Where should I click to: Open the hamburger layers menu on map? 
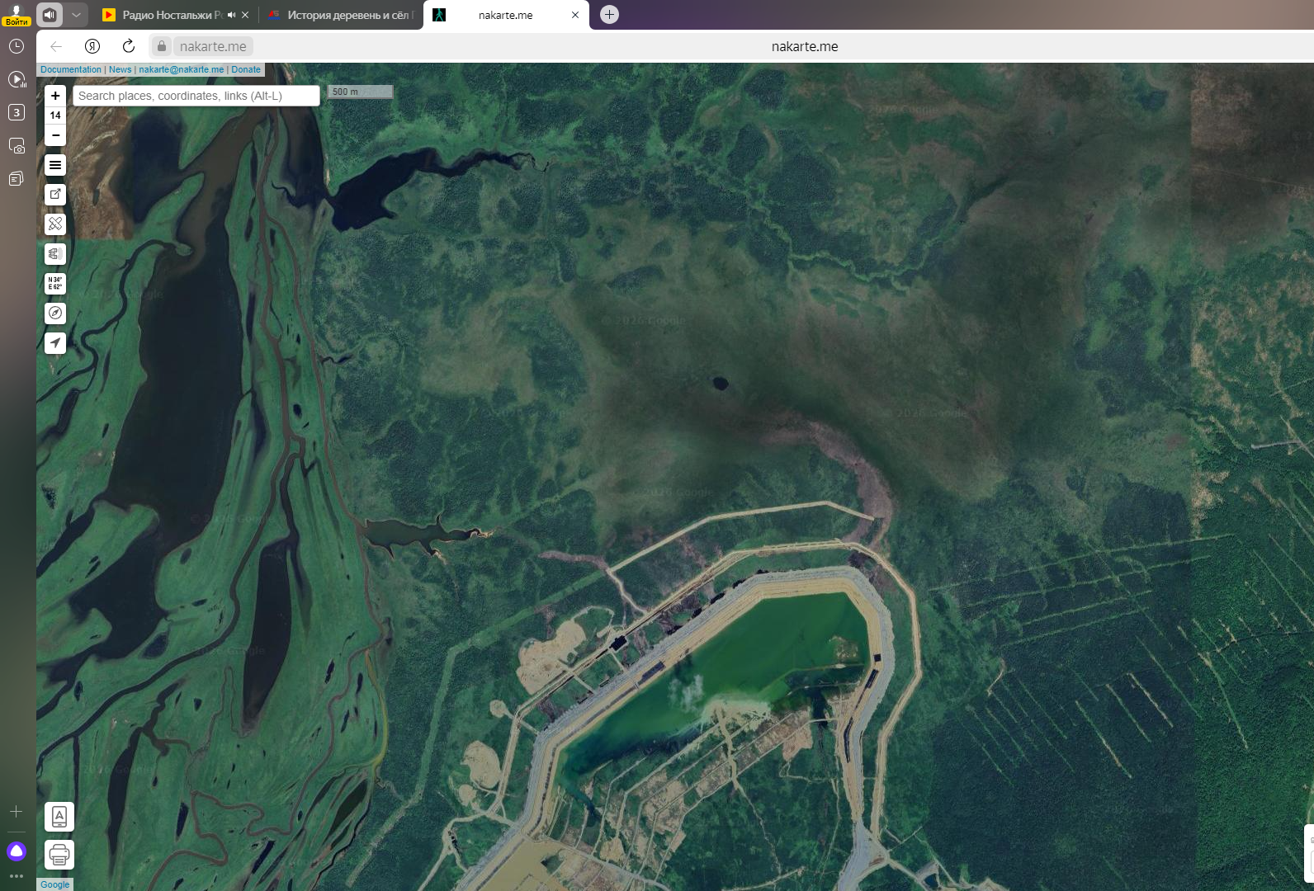tap(55, 165)
